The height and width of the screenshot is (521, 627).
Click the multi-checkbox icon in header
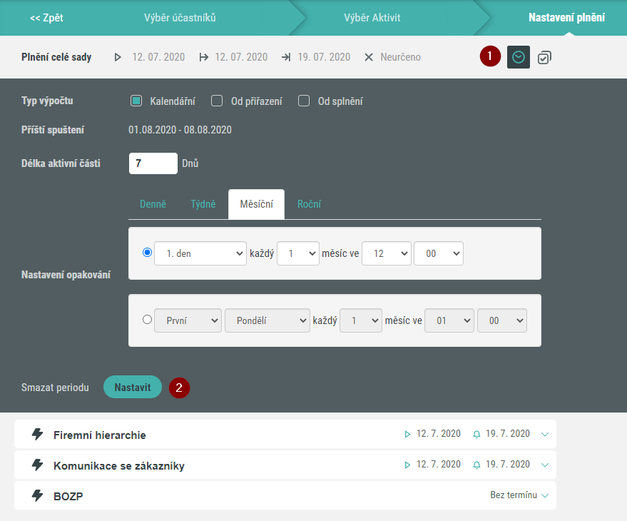click(544, 57)
